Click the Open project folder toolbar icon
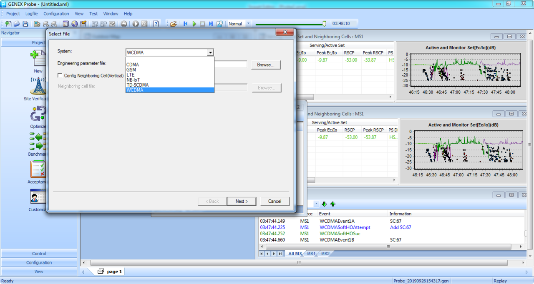Screen dimensions: 534x284 [17, 24]
